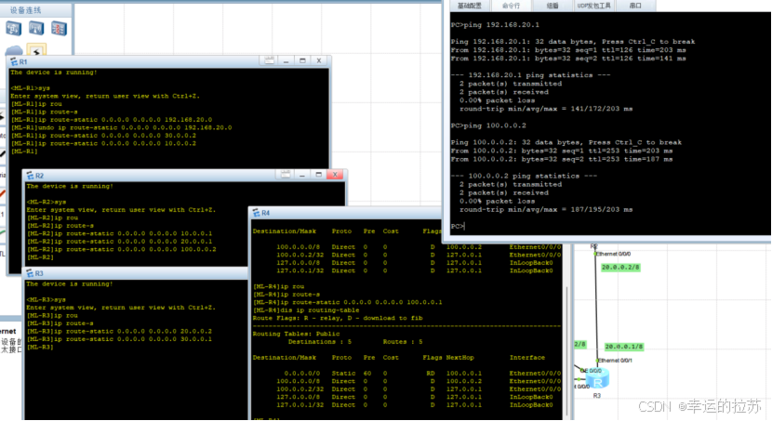Open the 组播 tab
Screen dimensions: 772x421
(x=552, y=6)
